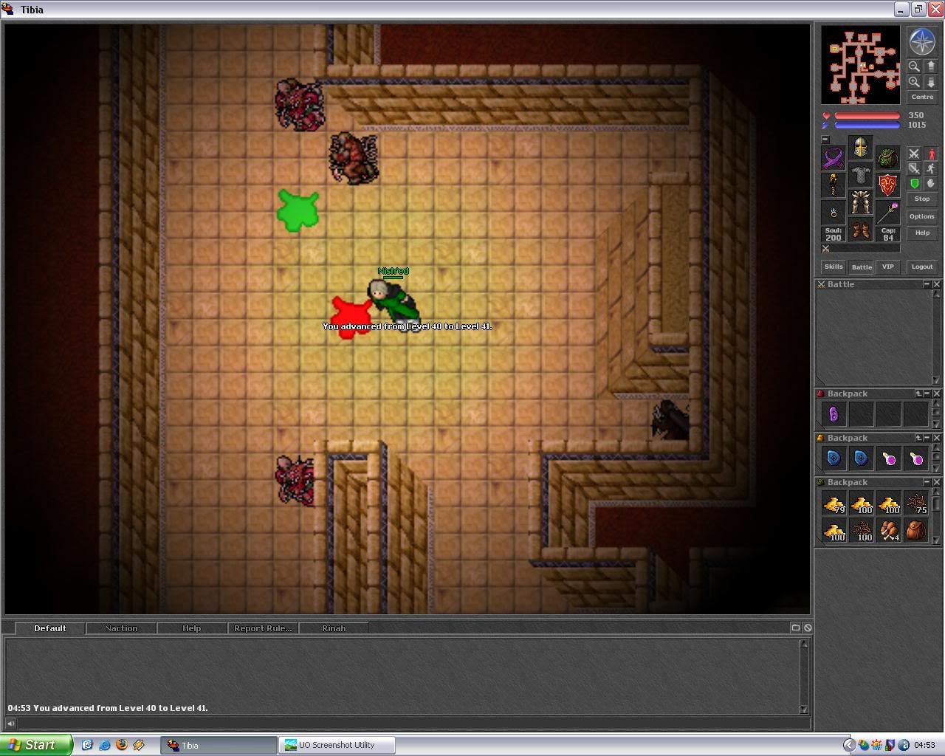This screenshot has height=756, width=945.
Task: Minimize the first Backpack window
Action: click(x=927, y=394)
